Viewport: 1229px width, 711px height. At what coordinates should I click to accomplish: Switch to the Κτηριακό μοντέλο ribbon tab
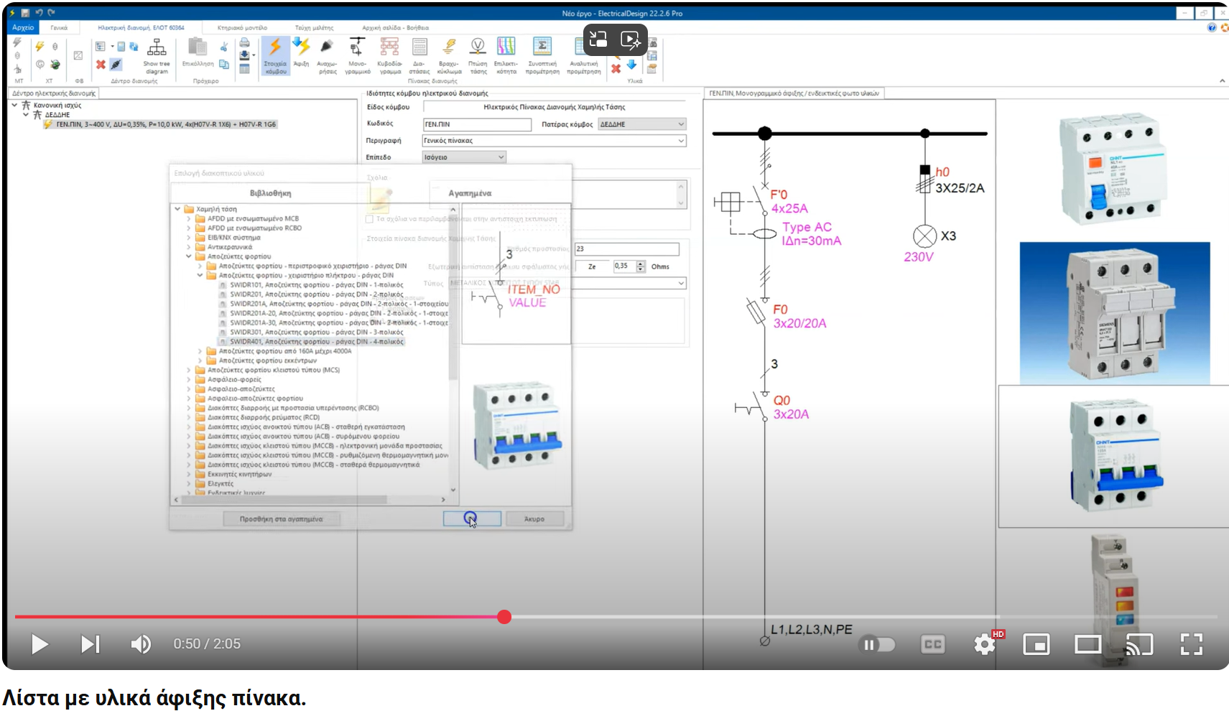pos(241,27)
